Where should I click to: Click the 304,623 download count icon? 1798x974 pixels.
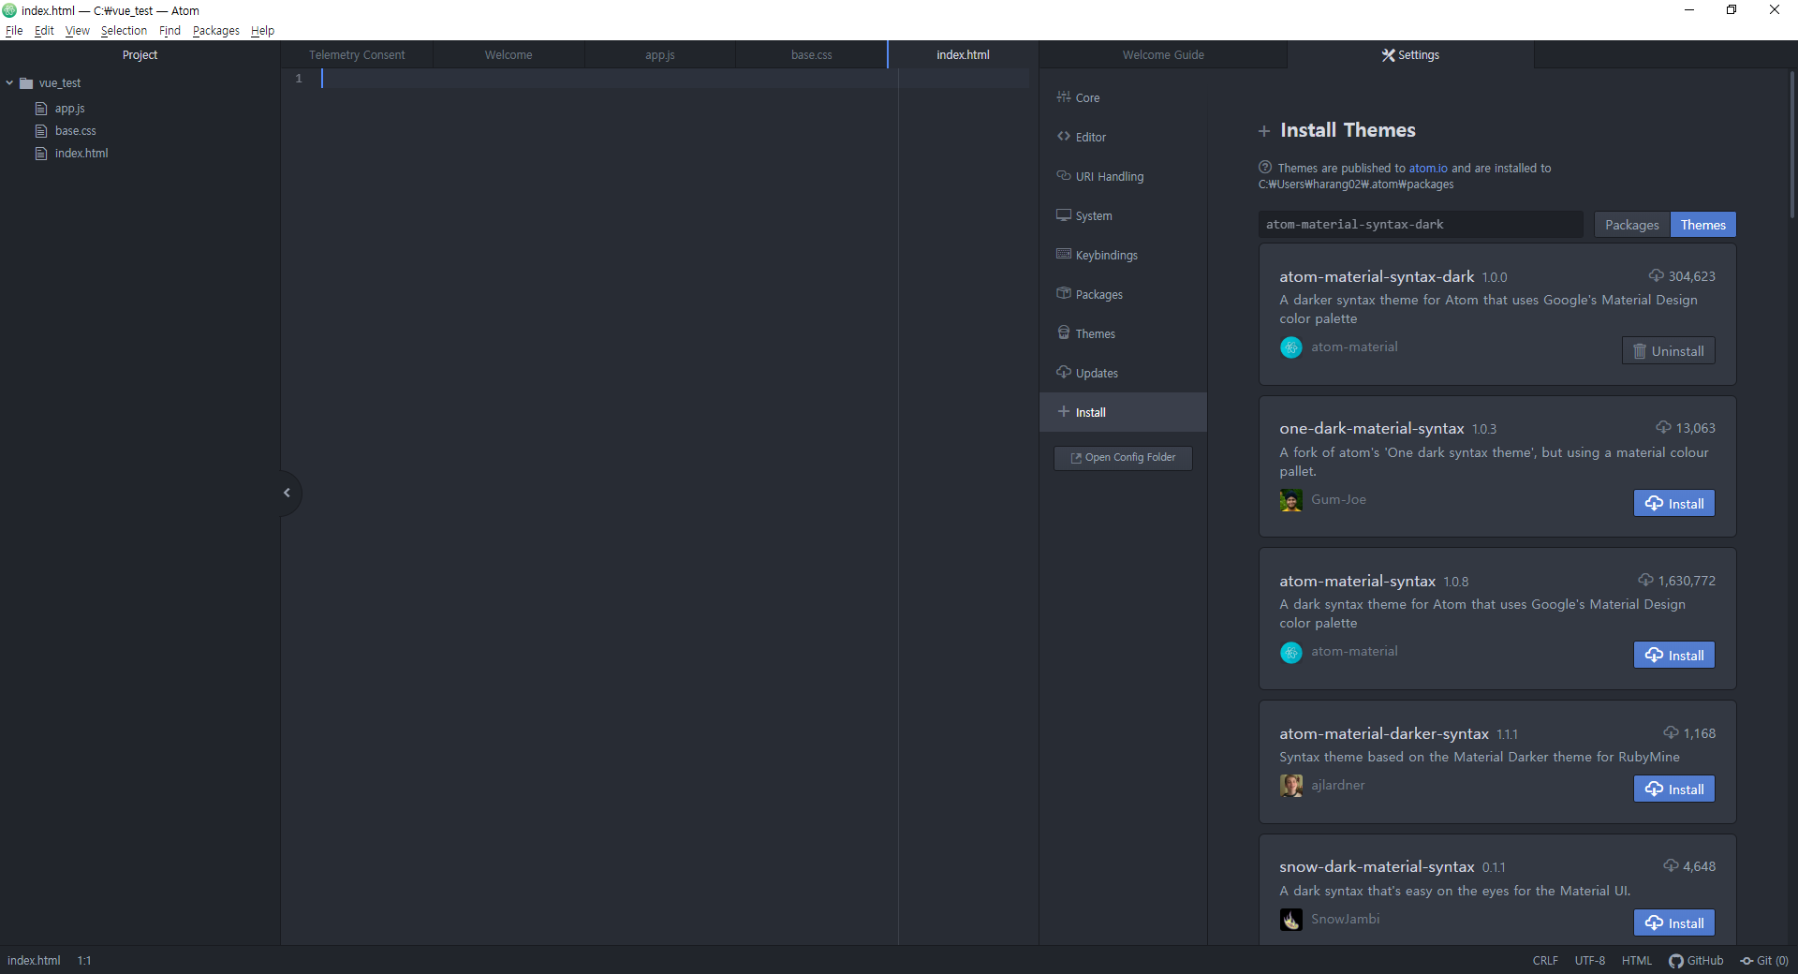[1656, 275]
